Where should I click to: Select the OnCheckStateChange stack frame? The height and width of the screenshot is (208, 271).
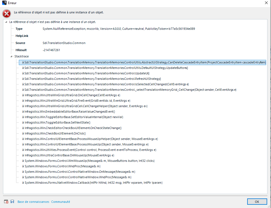coord(72,128)
